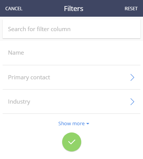Screen dimensions: 143x159
Task: Click the Search for filter column field
Action: 71,29
